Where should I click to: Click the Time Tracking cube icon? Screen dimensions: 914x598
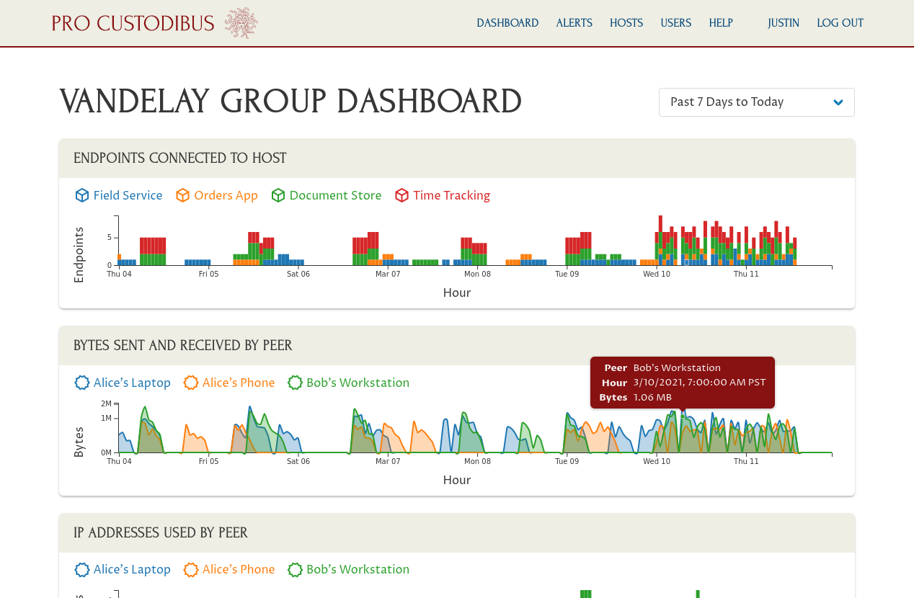(x=402, y=195)
